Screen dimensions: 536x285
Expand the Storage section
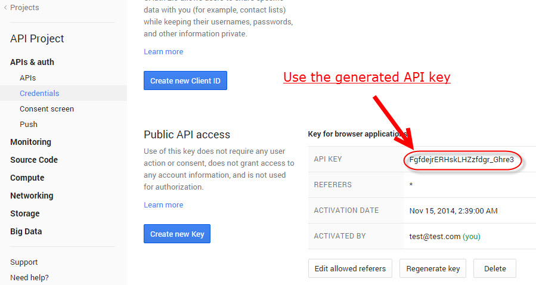pyautogui.click(x=25, y=213)
